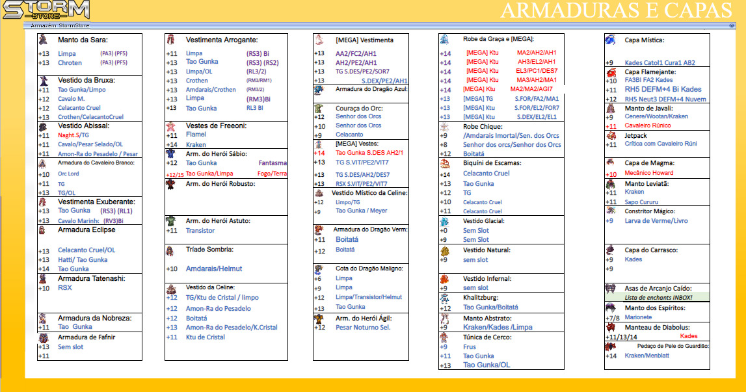Select the Capa Mística cape icon

pyautogui.click(x=610, y=40)
